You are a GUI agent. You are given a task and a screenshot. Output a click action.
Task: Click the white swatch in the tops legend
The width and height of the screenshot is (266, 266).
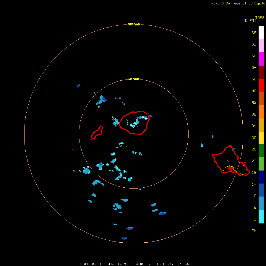pos(261,33)
